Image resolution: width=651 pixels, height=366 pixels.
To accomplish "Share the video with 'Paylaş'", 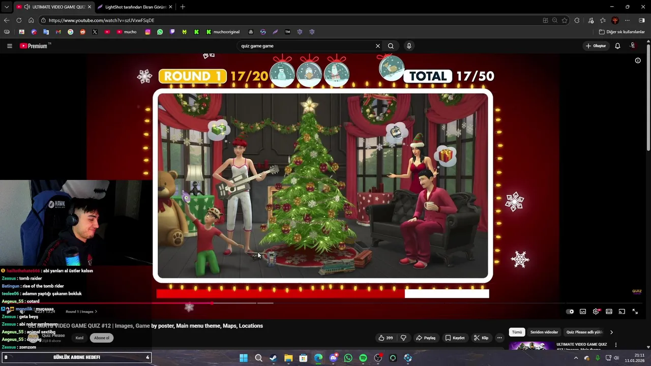I will tap(426, 338).
